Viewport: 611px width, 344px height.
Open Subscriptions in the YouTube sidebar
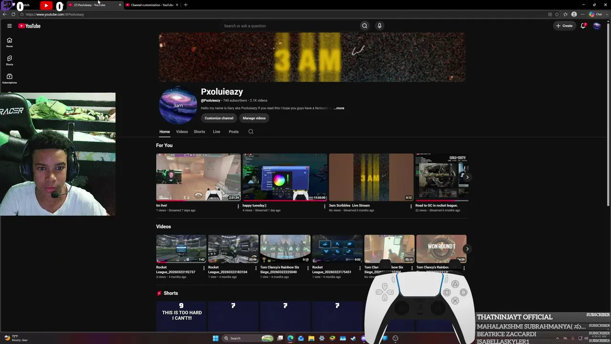[9, 79]
